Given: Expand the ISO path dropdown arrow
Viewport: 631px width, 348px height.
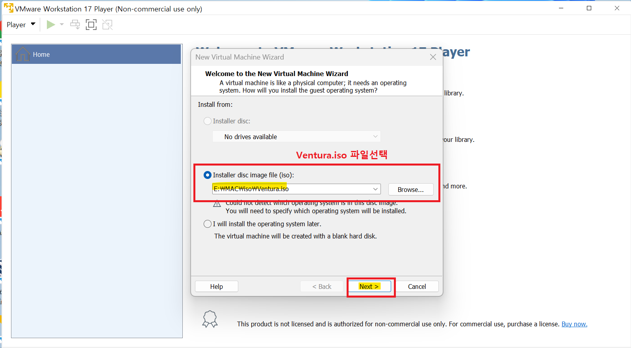Looking at the screenshot, I should point(375,189).
